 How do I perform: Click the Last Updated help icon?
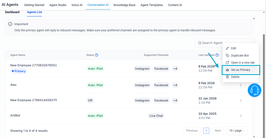point(217,55)
